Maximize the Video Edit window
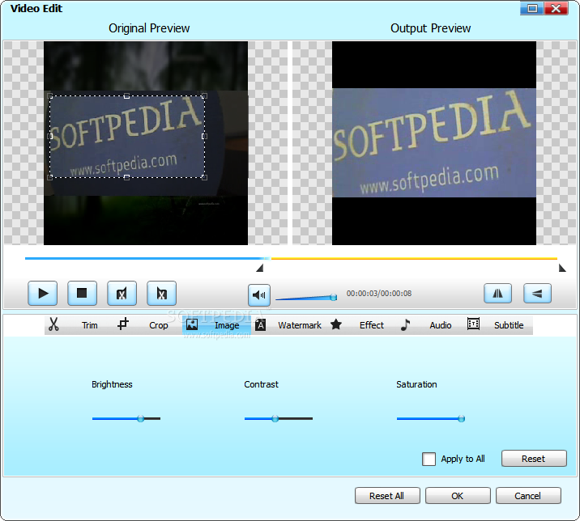The height and width of the screenshot is (521, 580). tap(532, 9)
